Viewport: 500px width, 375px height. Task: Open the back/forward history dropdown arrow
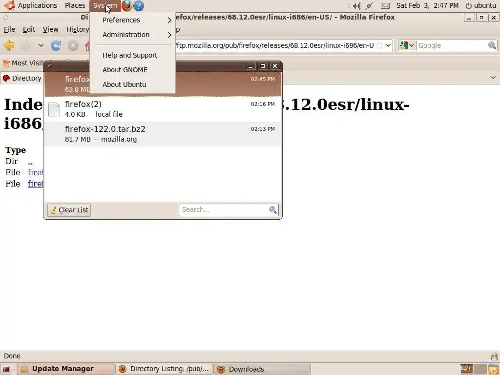(41, 45)
